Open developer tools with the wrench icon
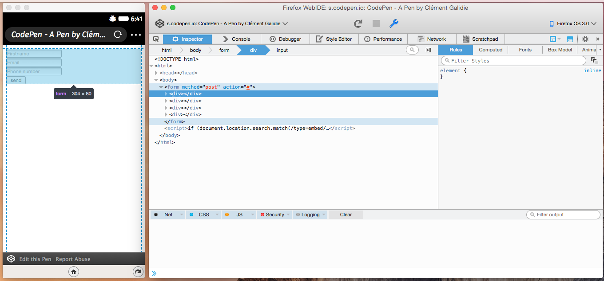Image resolution: width=604 pixels, height=281 pixels. (x=394, y=23)
